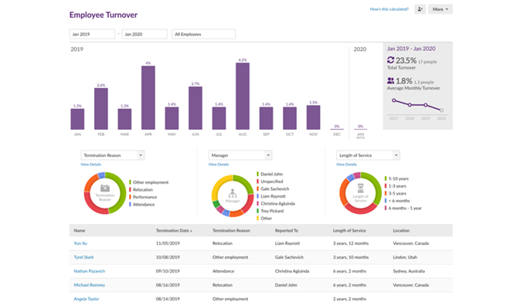Open Nathan Pazavich employee profile

coord(90,271)
